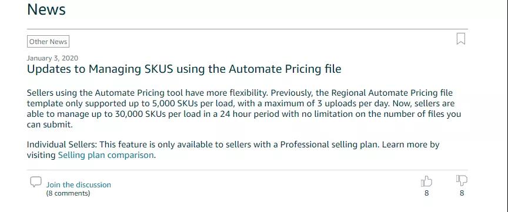
Task: Click the phrase 'Regional Automate Pricing file'
Action: tap(392, 93)
